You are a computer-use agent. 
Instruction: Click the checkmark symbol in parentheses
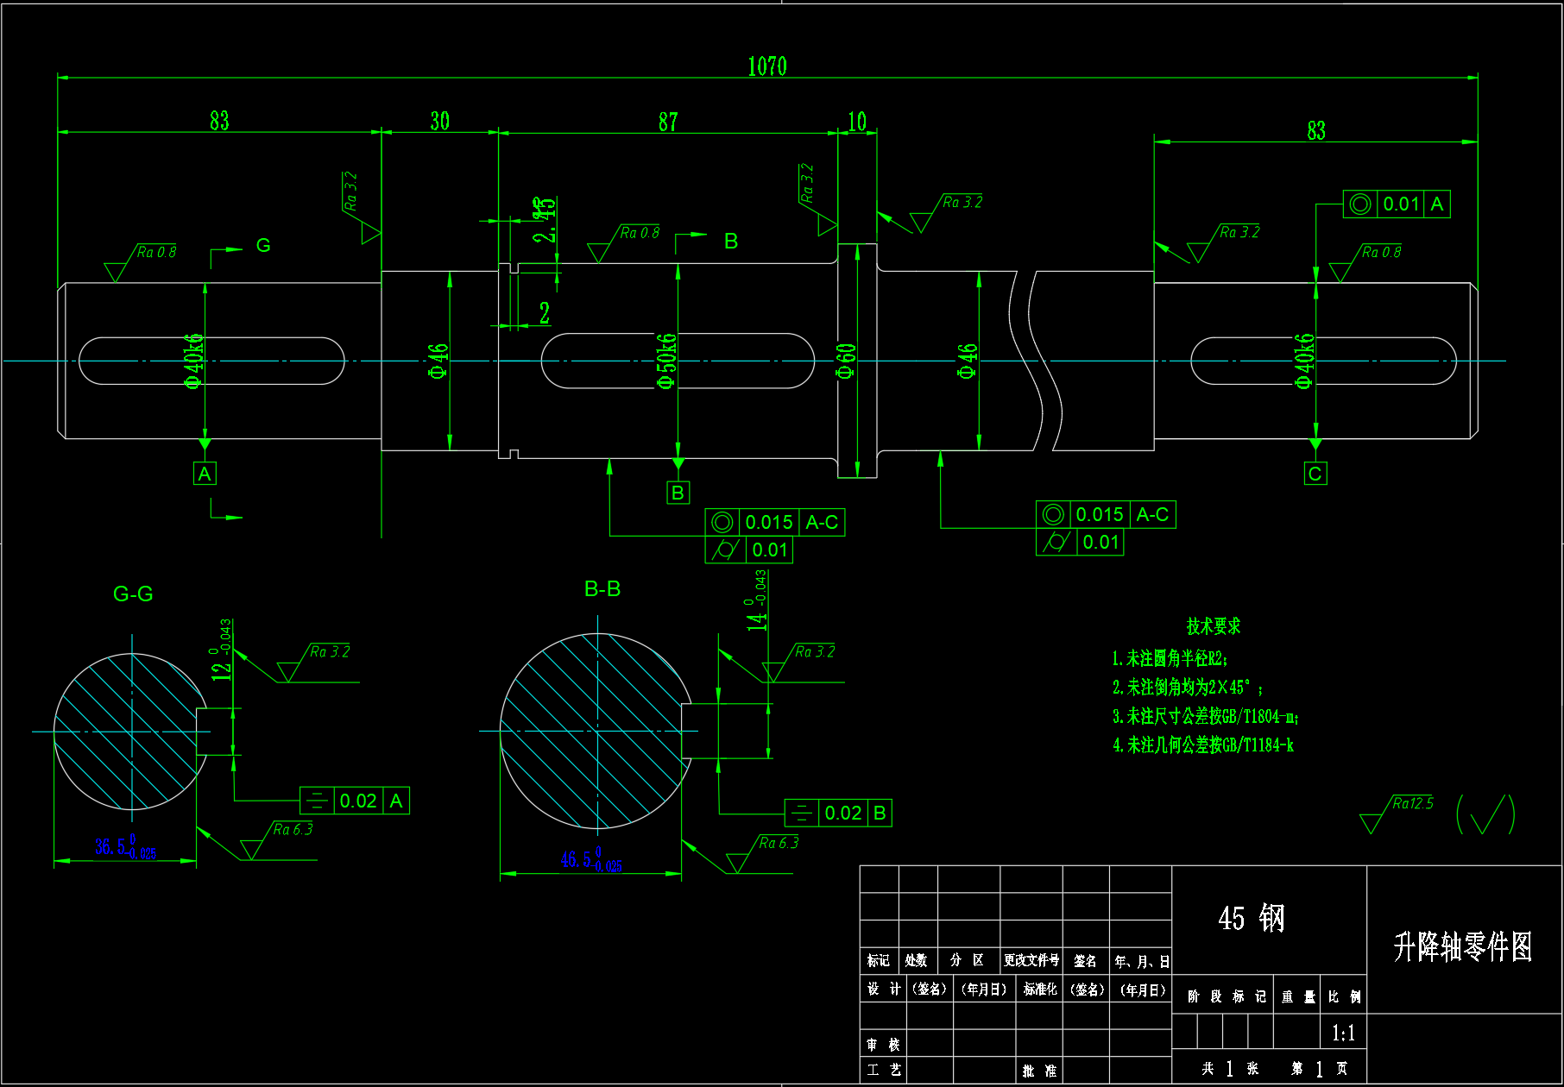(x=1485, y=814)
